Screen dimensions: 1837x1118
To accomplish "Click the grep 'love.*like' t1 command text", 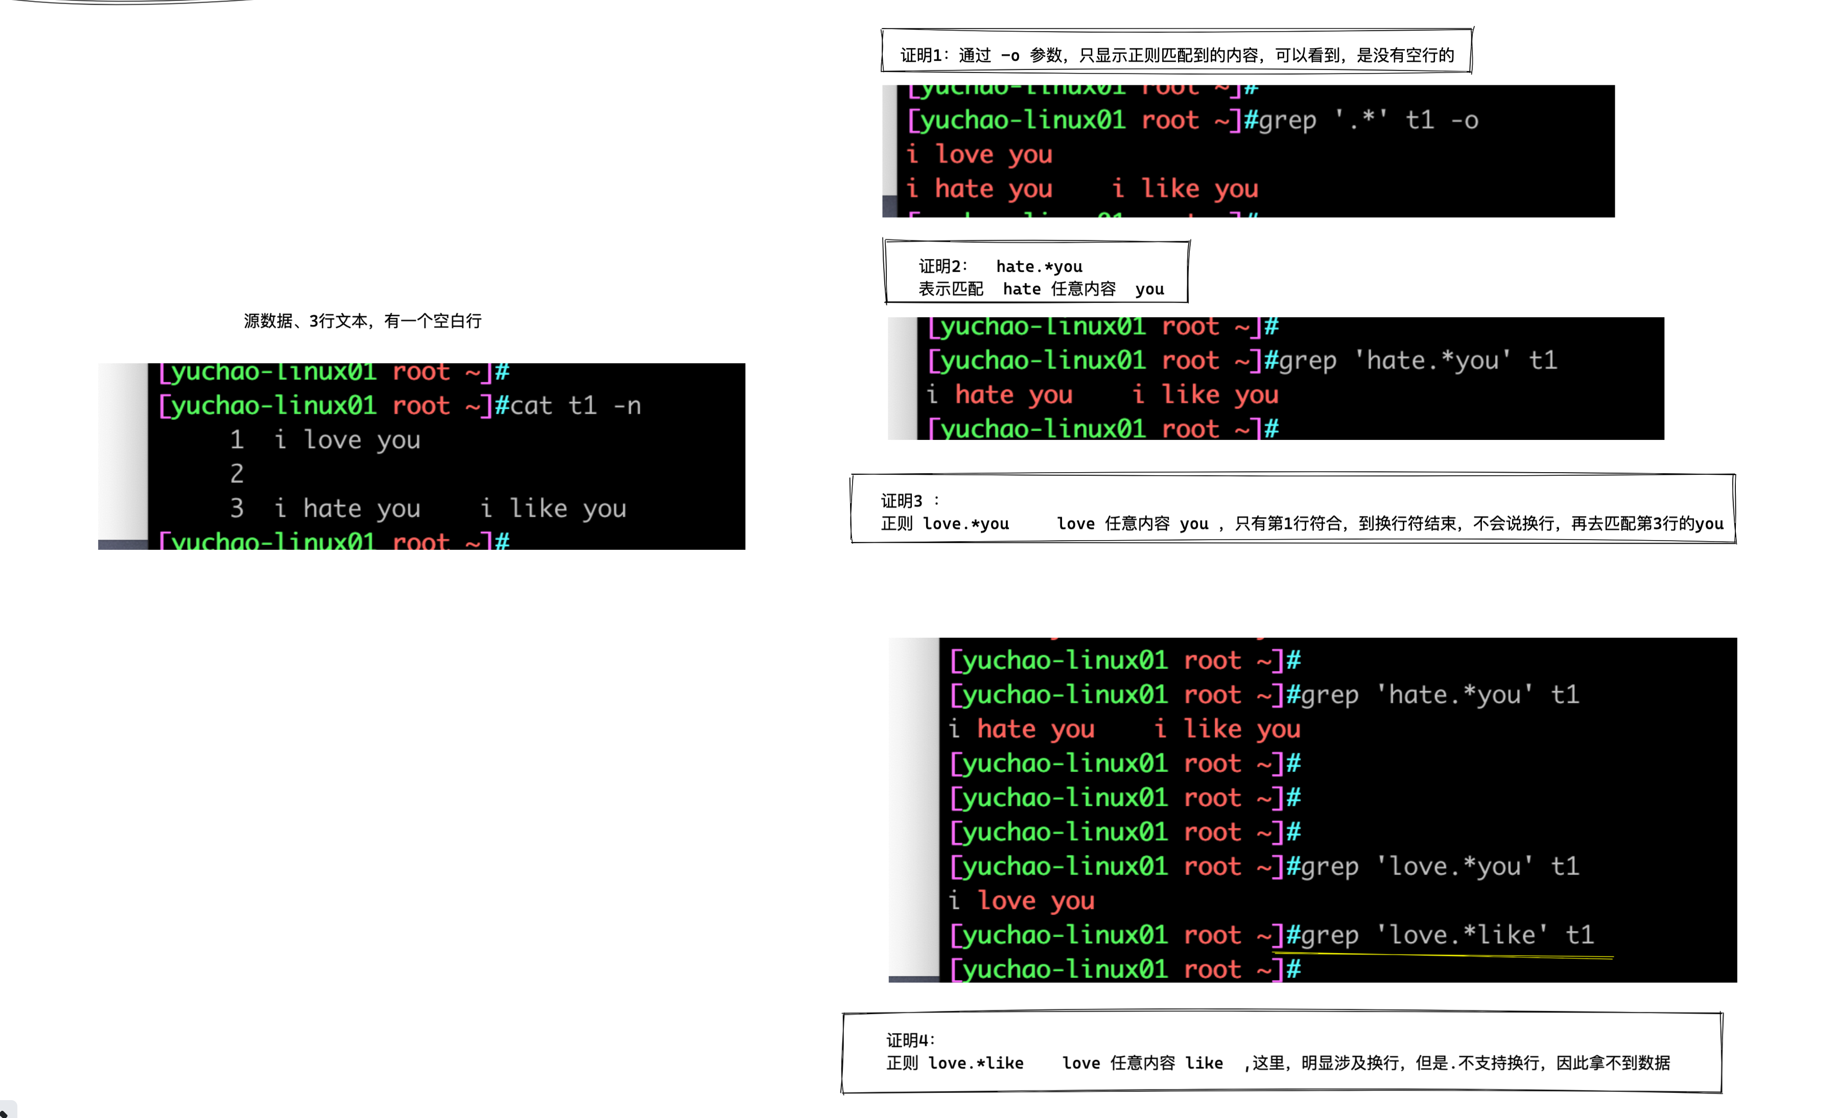I will [x=1448, y=935].
